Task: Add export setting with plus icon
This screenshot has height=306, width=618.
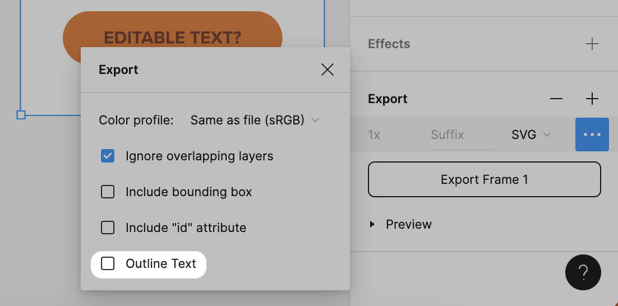Action: (x=592, y=99)
